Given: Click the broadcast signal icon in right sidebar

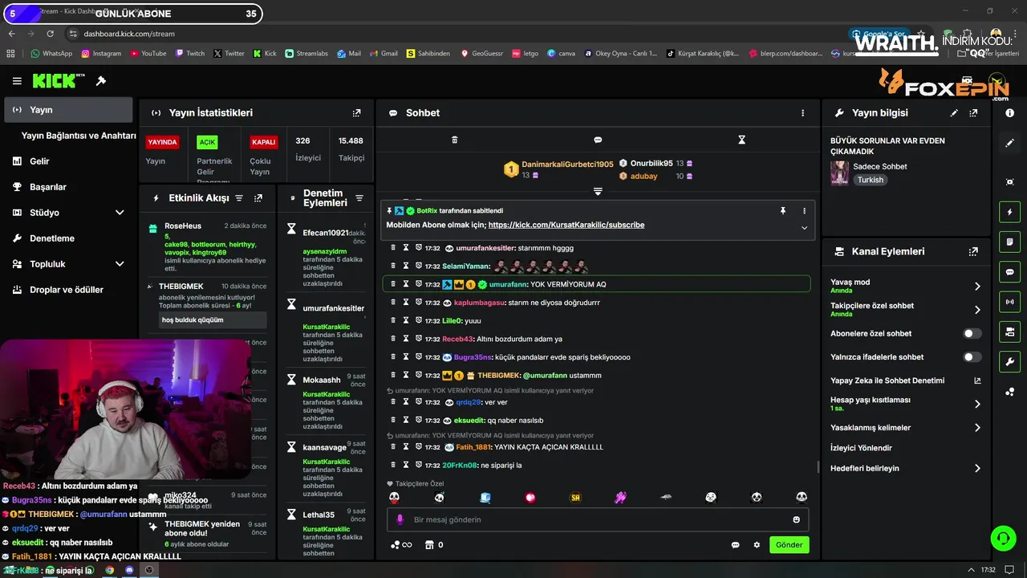Looking at the screenshot, I should tap(1009, 302).
